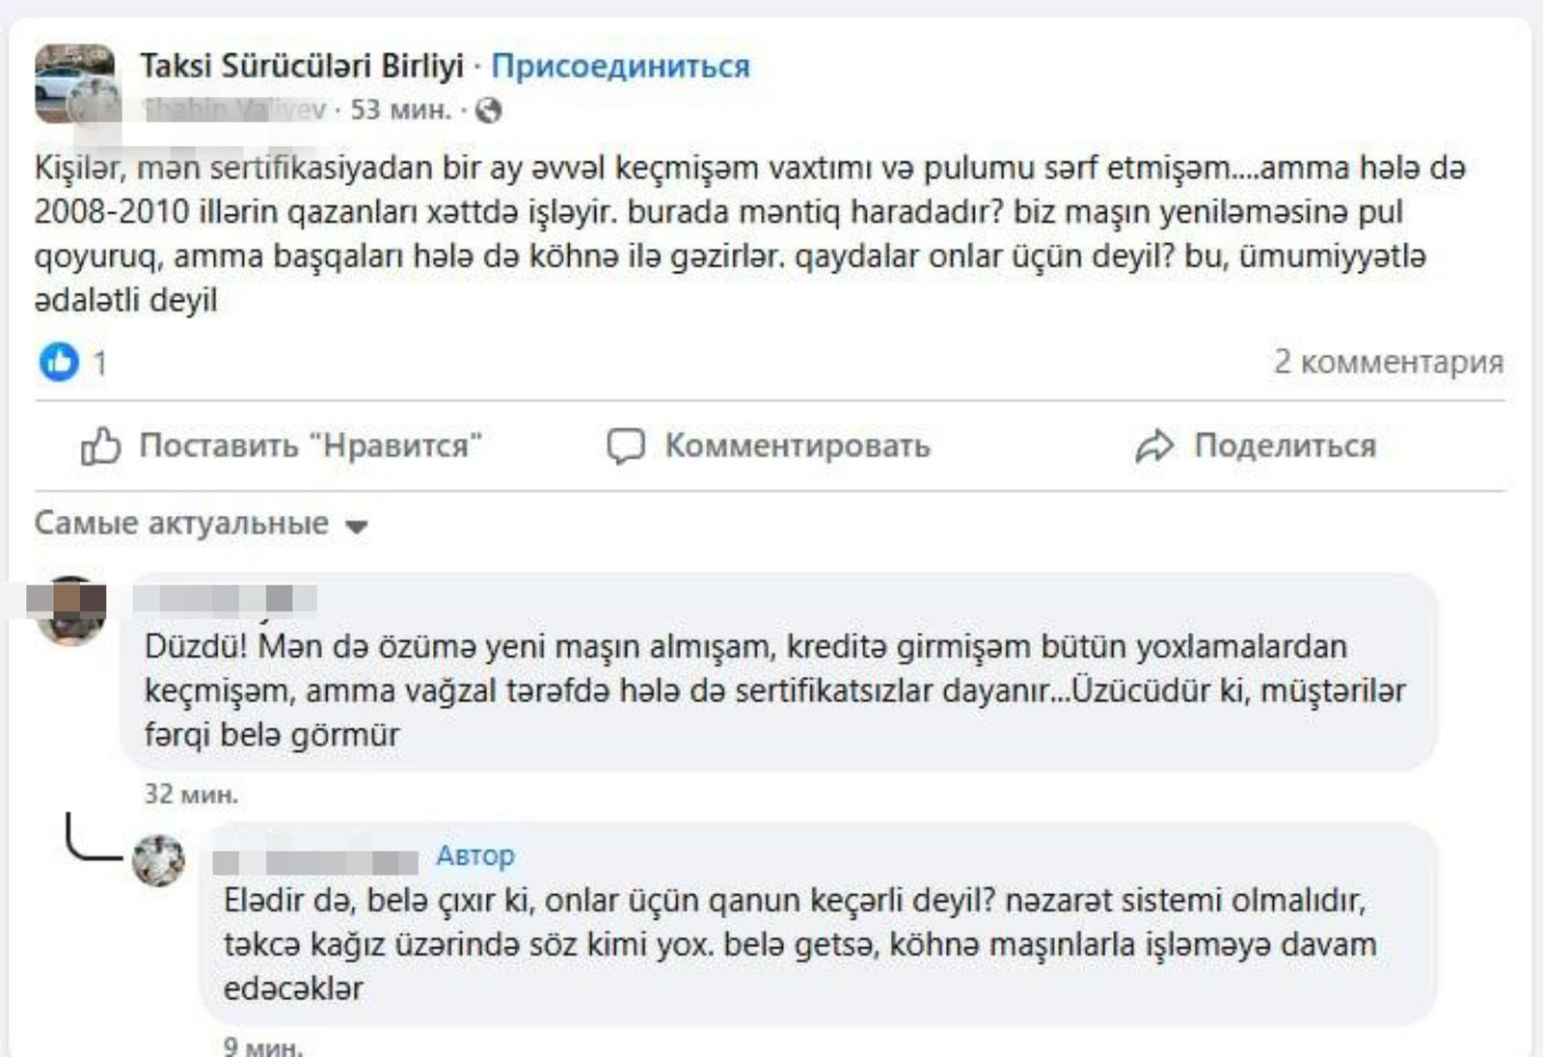
Task: Click the globe public audience icon
Action: 489,111
